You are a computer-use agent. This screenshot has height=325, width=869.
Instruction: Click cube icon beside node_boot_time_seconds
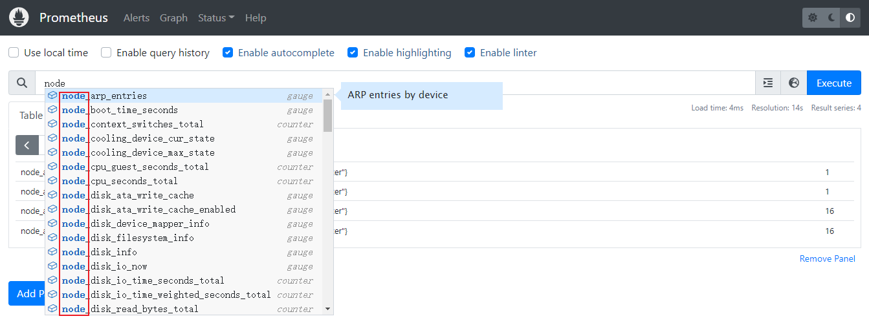[x=52, y=110]
